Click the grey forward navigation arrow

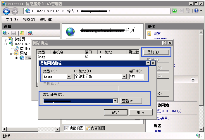pos(15,11)
